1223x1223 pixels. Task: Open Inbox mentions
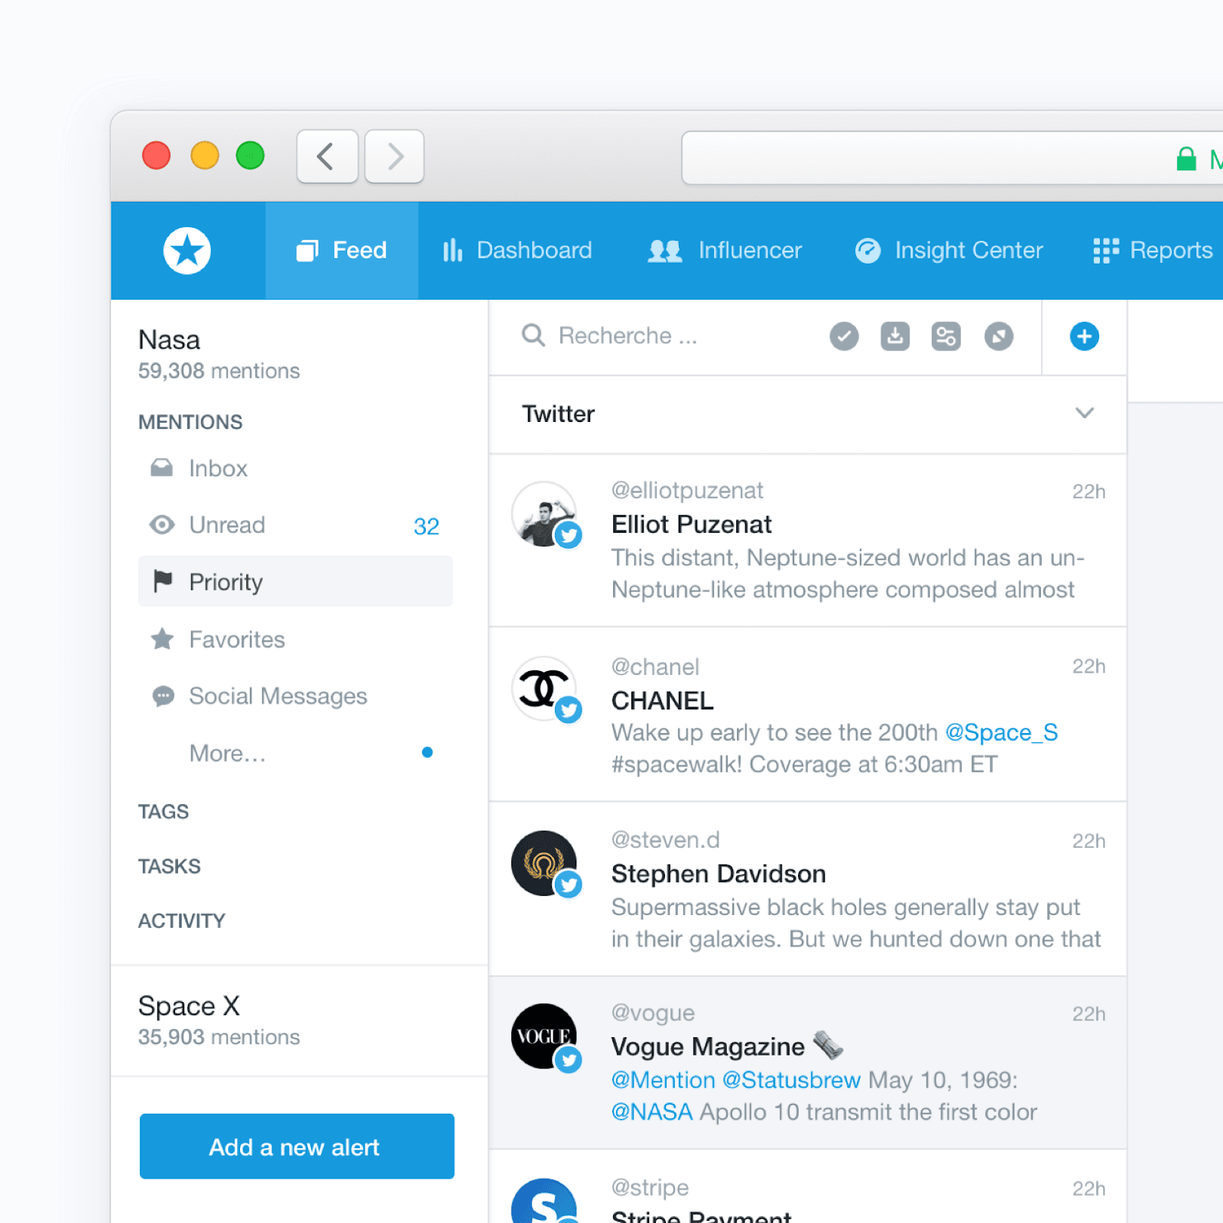(x=295, y=468)
